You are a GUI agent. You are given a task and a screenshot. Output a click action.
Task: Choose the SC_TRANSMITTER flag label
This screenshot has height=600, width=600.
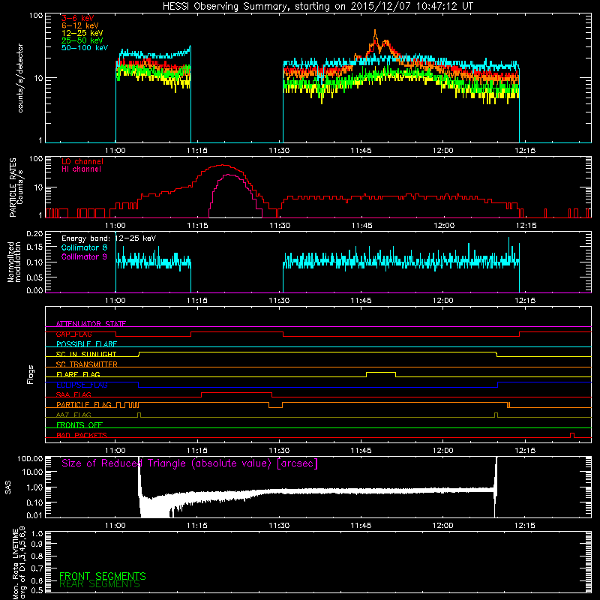pyautogui.click(x=87, y=364)
